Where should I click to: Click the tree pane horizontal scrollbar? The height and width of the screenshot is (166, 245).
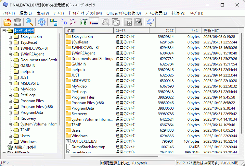point(25,156)
